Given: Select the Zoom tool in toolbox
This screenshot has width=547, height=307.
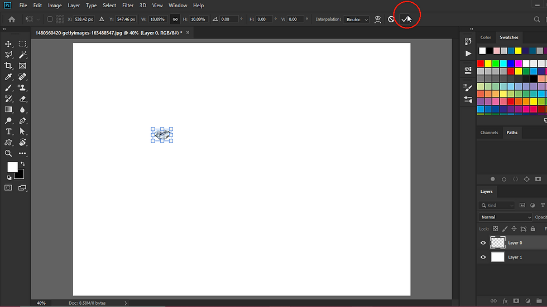Looking at the screenshot, I should 8,153.
